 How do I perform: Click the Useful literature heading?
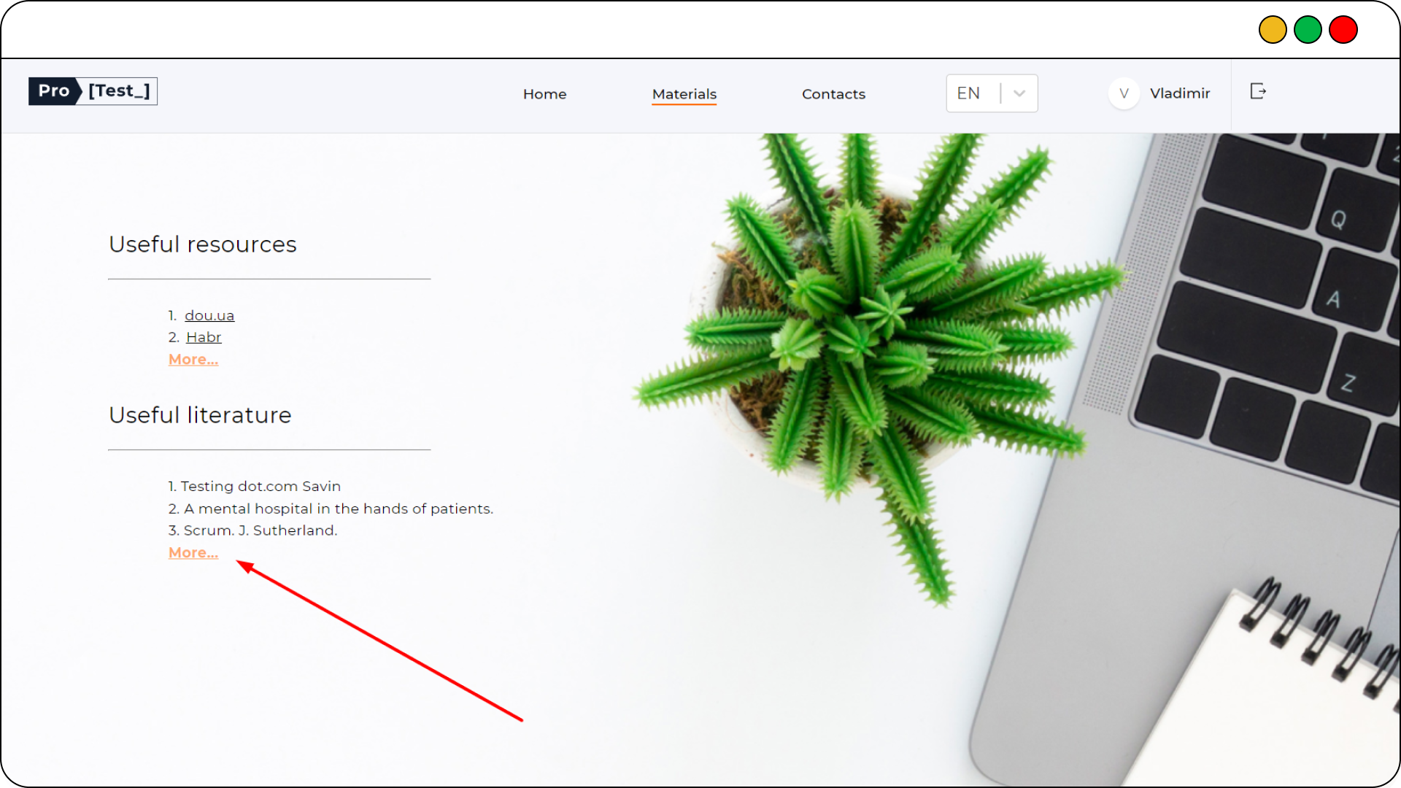click(x=200, y=415)
